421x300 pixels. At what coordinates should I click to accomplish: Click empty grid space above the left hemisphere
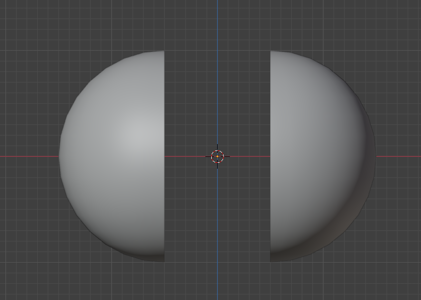click(113, 25)
